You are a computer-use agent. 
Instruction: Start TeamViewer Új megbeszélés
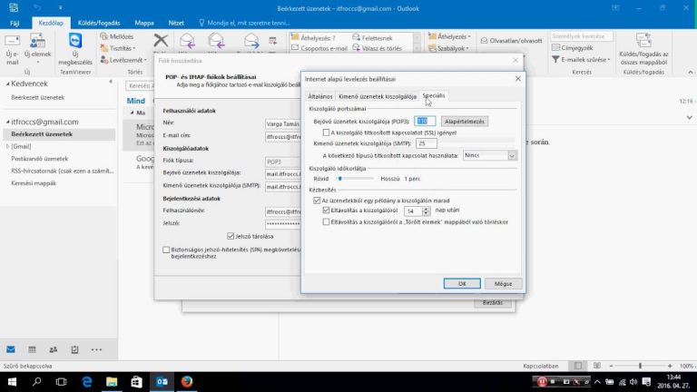pyautogui.click(x=75, y=50)
